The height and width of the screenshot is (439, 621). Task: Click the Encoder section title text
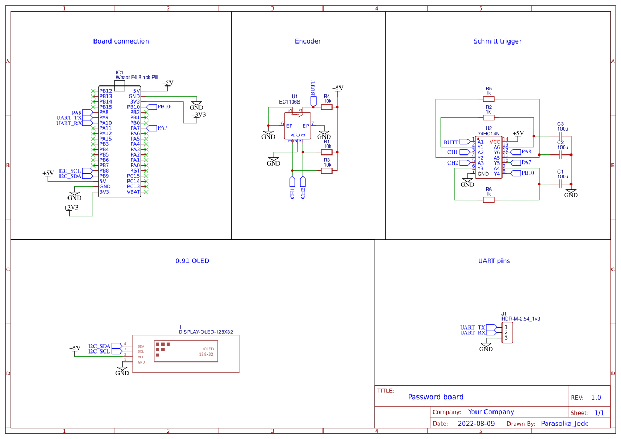(307, 41)
